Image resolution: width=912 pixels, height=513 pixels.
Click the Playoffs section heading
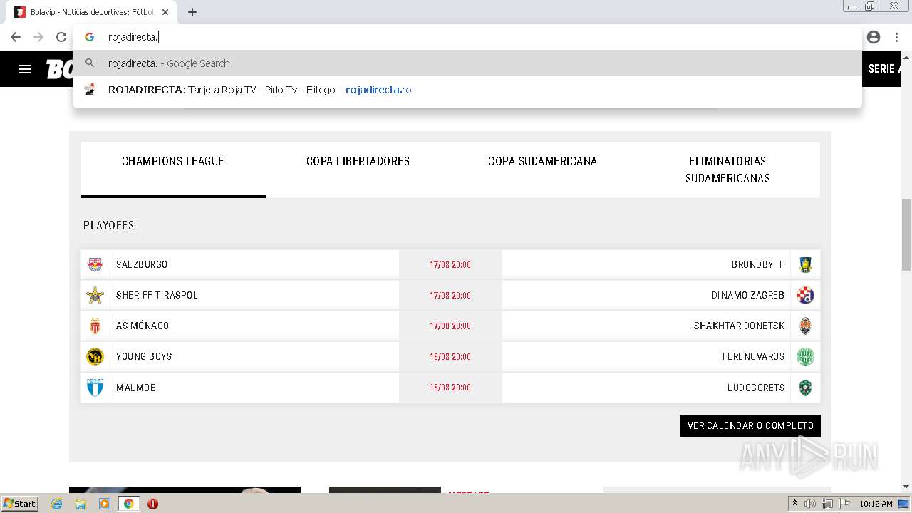tap(108, 225)
